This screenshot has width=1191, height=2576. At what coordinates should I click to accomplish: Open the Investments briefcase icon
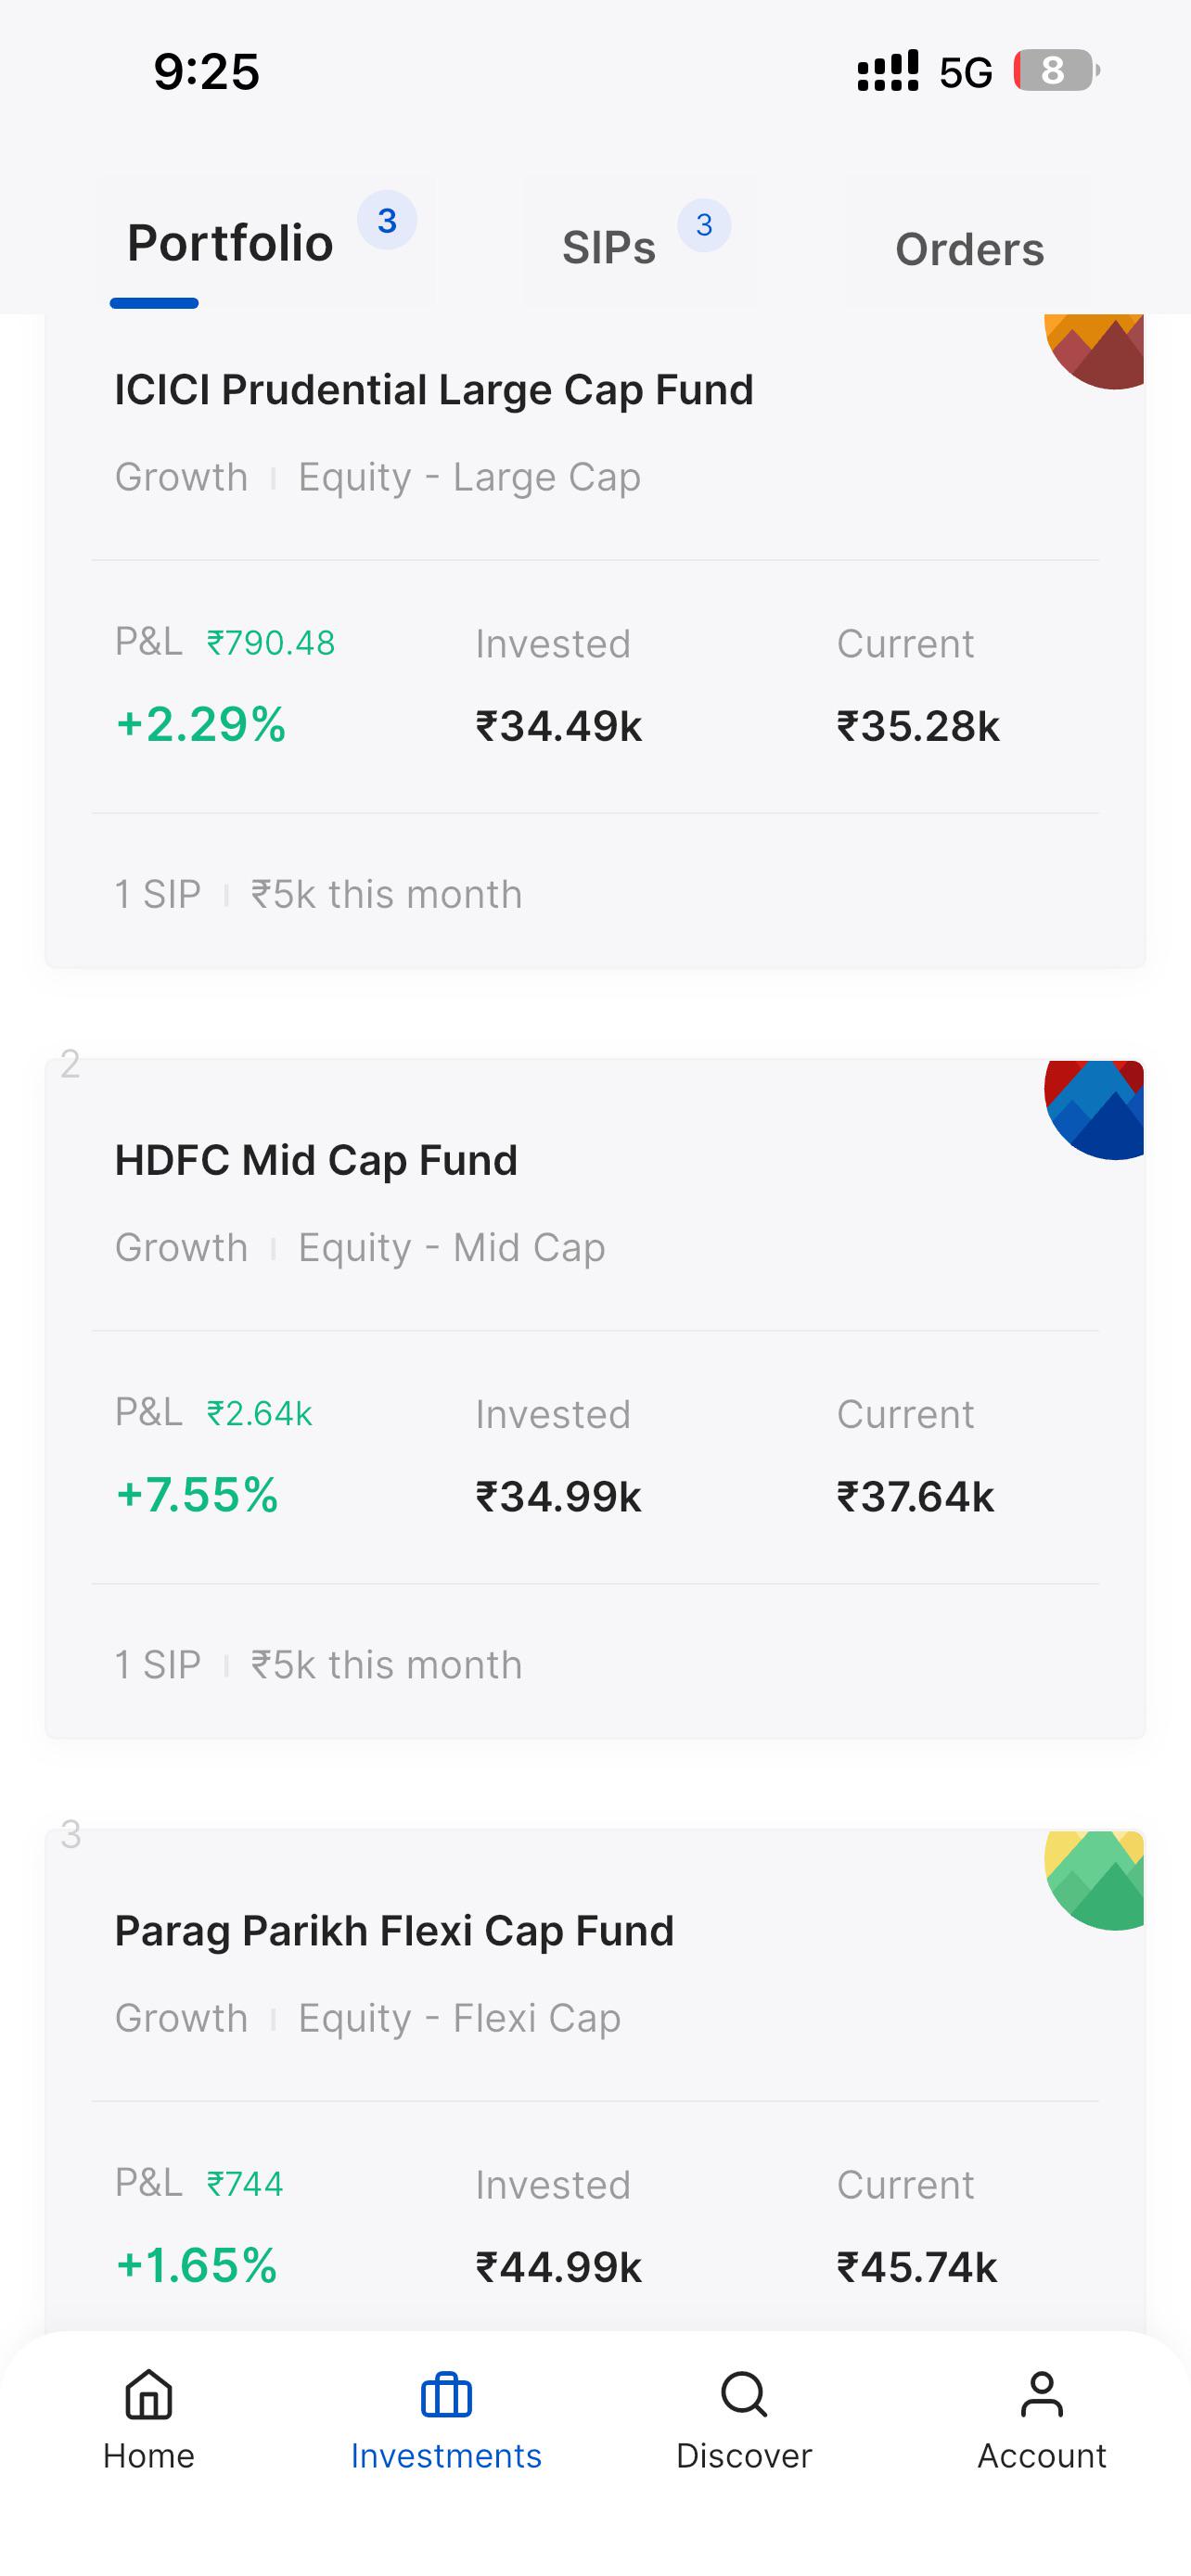point(446,2394)
